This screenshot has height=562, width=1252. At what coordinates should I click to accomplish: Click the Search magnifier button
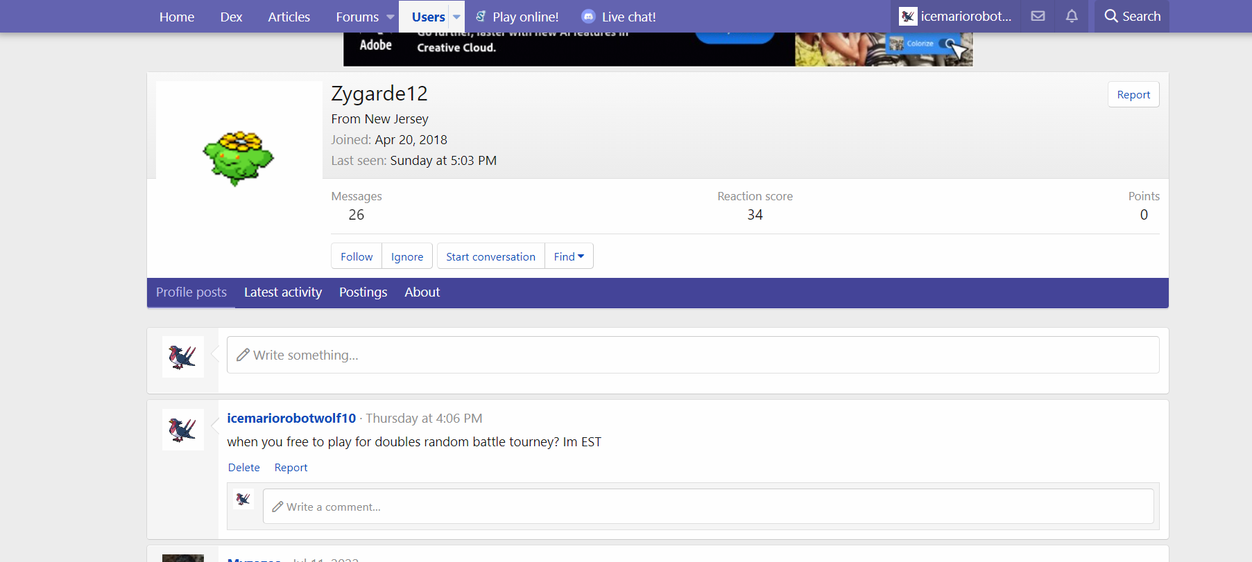(x=1132, y=16)
